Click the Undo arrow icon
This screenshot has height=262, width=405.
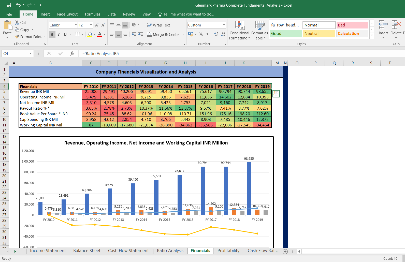click(18, 5)
